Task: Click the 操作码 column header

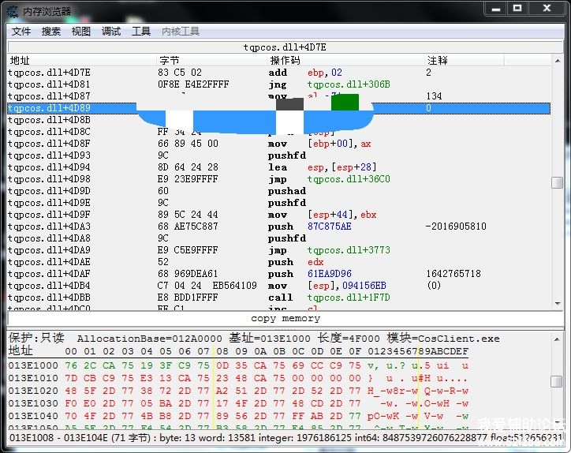Action: click(346, 60)
